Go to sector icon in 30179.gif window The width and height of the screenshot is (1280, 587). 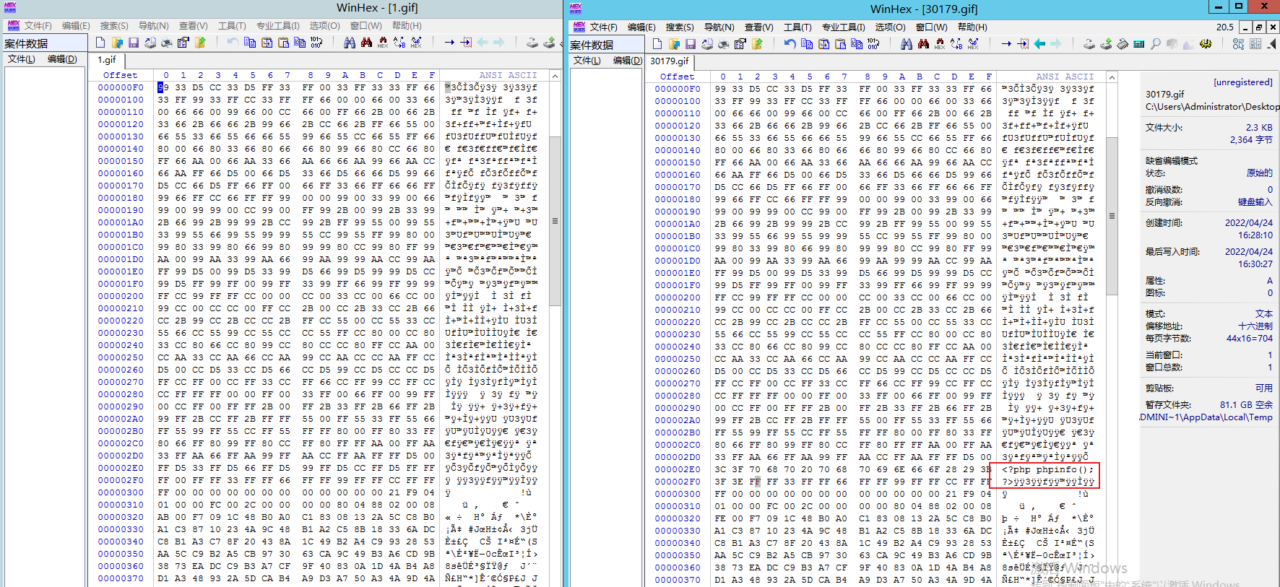click(x=1023, y=44)
